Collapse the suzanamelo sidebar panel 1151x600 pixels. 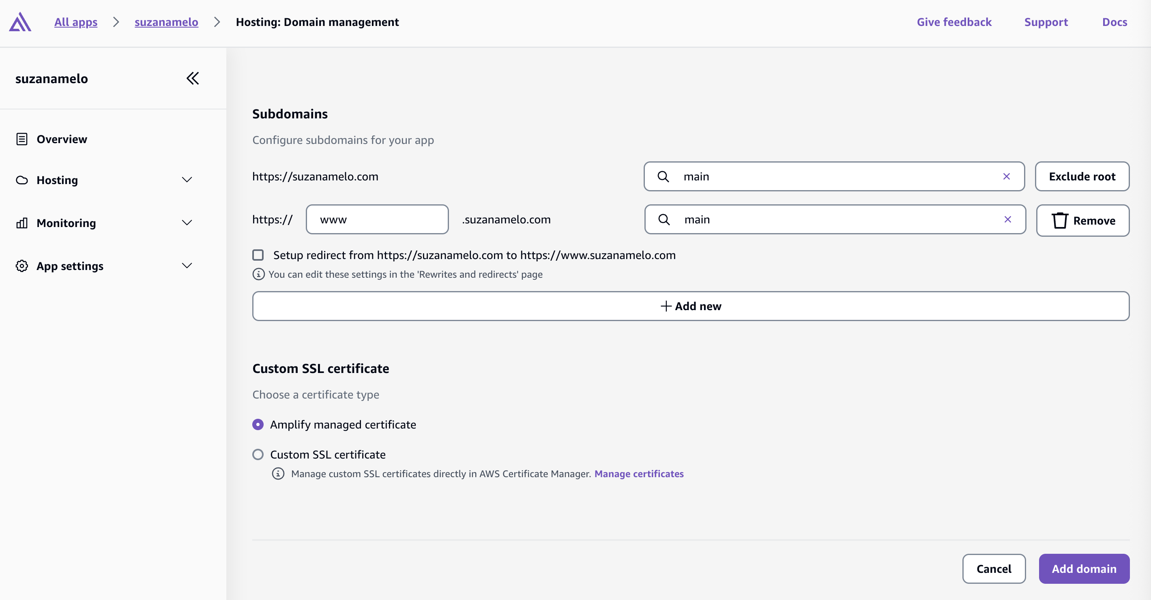(x=193, y=78)
